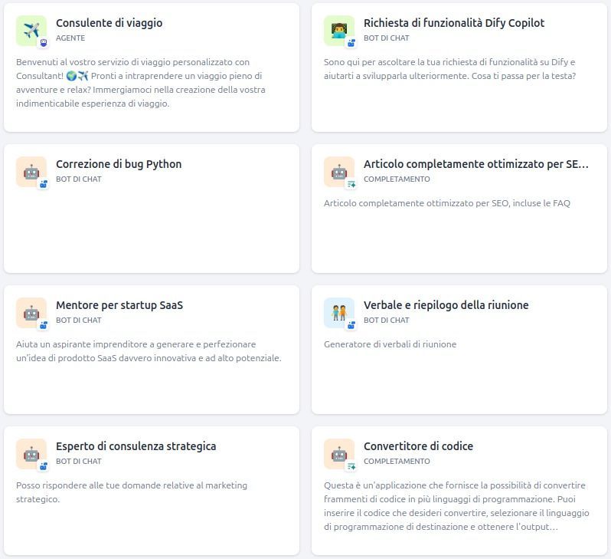Open Richiesta di funzionalità Dify Copilot title
The height and width of the screenshot is (559, 611).
[453, 23]
